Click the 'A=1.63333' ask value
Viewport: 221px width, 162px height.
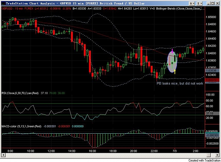pos(94,8)
